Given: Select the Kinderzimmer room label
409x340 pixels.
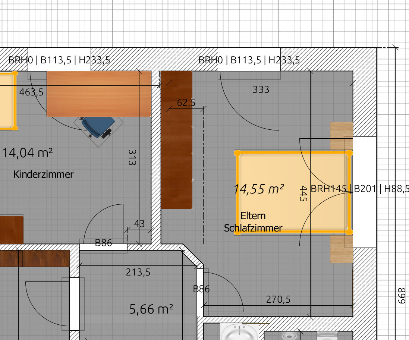Looking at the screenshot, I should point(44,174).
